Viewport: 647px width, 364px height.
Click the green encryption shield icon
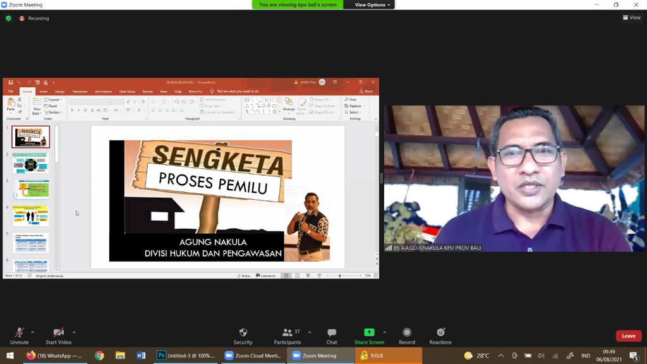click(8, 18)
